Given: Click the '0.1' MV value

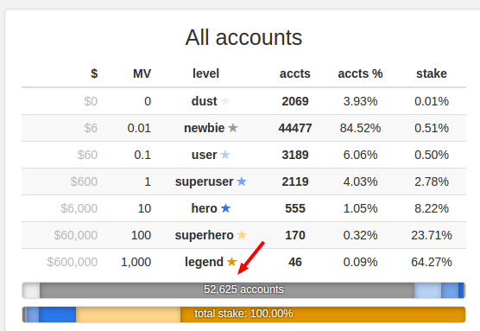Looking at the screenshot, I should (142, 155).
